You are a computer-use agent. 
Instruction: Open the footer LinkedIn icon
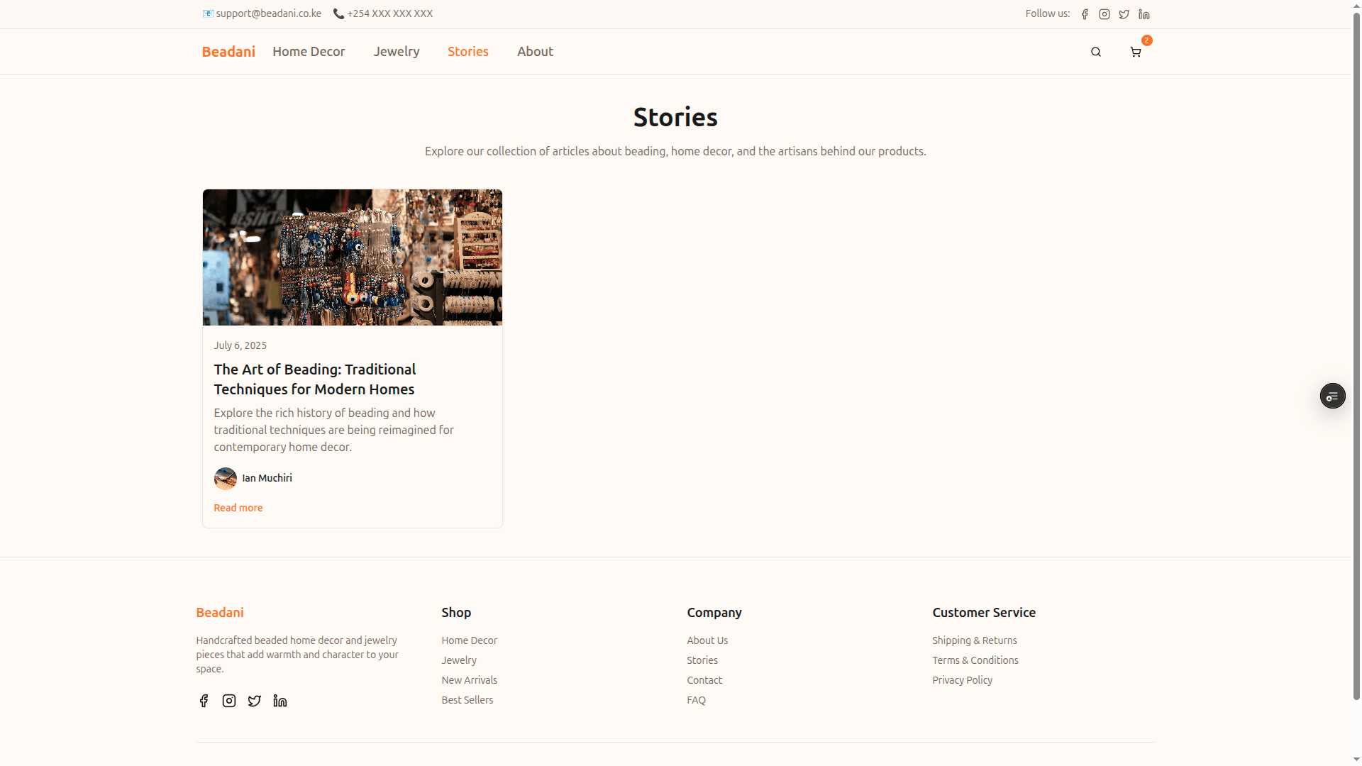[280, 701]
